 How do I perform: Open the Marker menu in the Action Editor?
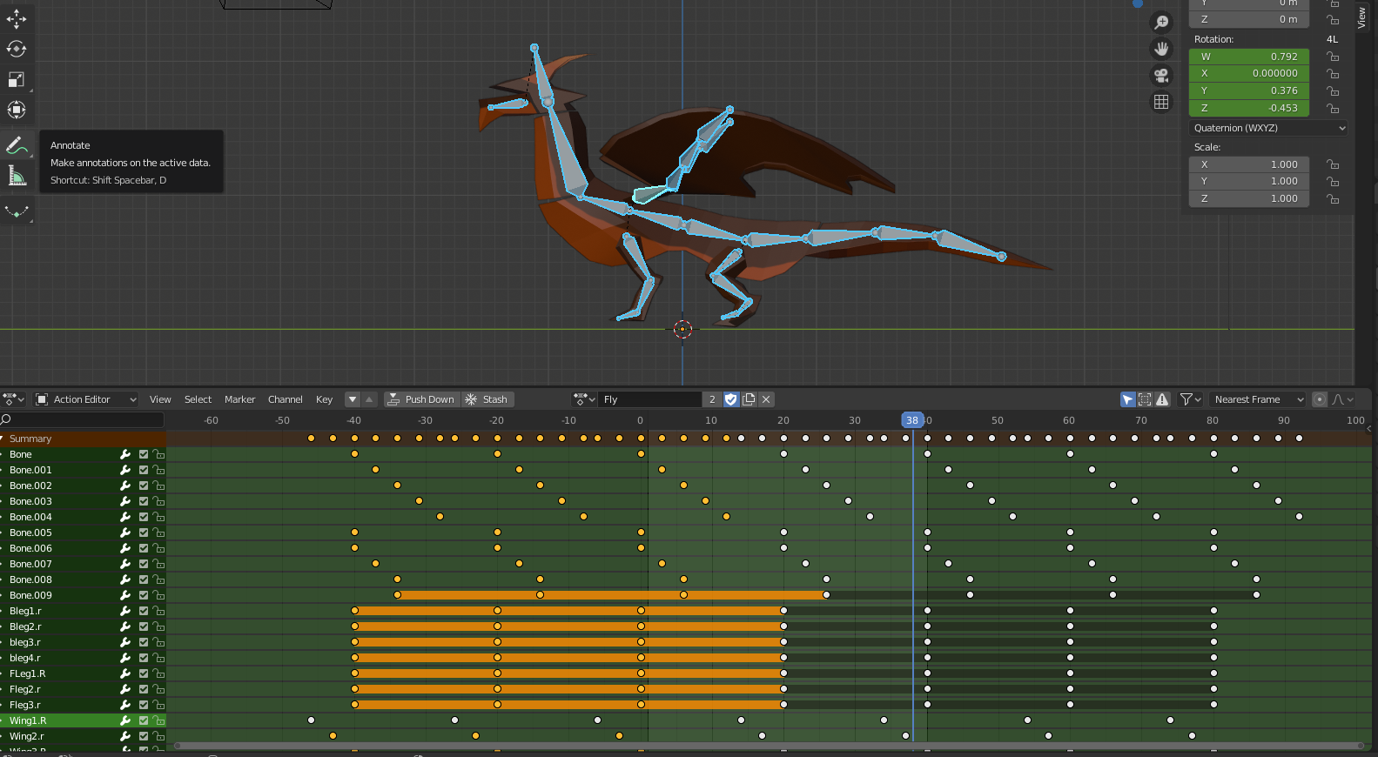pyautogui.click(x=239, y=399)
